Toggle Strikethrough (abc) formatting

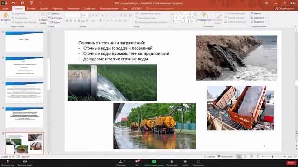point(83,21)
